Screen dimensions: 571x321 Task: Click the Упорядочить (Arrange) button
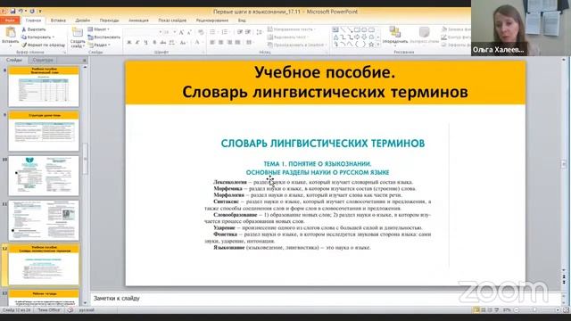395,36
